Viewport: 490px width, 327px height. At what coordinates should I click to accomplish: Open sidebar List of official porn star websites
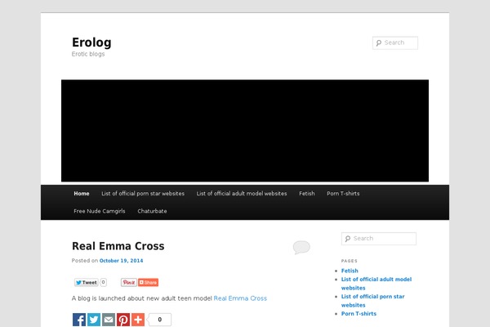[373, 301]
